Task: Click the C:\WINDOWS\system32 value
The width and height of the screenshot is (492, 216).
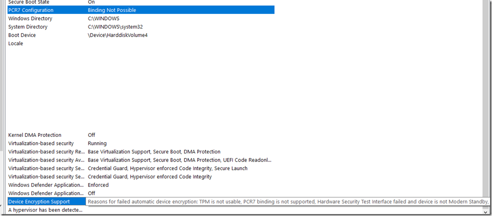Action: pos(116,27)
